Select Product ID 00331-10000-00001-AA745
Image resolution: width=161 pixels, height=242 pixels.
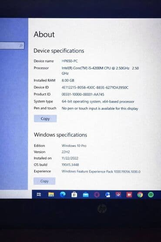(x=83, y=94)
